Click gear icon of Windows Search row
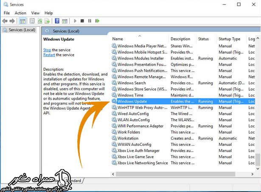Viewport: 261px width, 192px height. click(114, 83)
